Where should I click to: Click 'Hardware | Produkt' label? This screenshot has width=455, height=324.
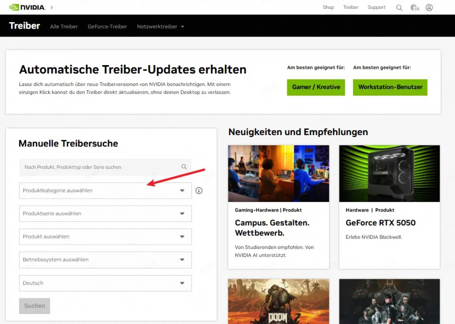click(370, 210)
